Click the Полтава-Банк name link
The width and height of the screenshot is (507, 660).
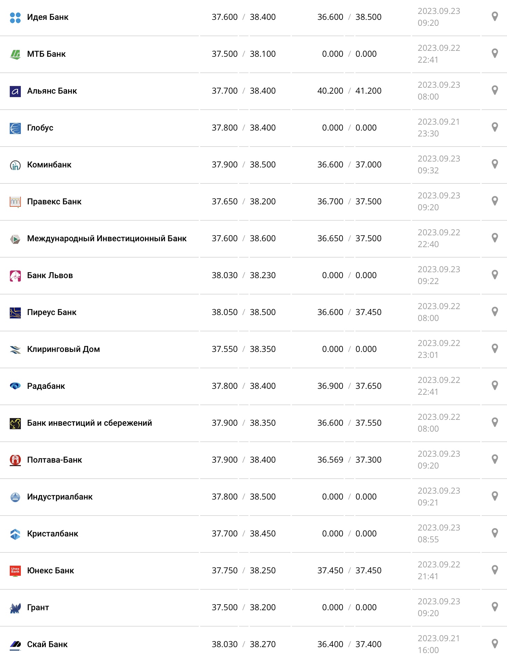[55, 460]
